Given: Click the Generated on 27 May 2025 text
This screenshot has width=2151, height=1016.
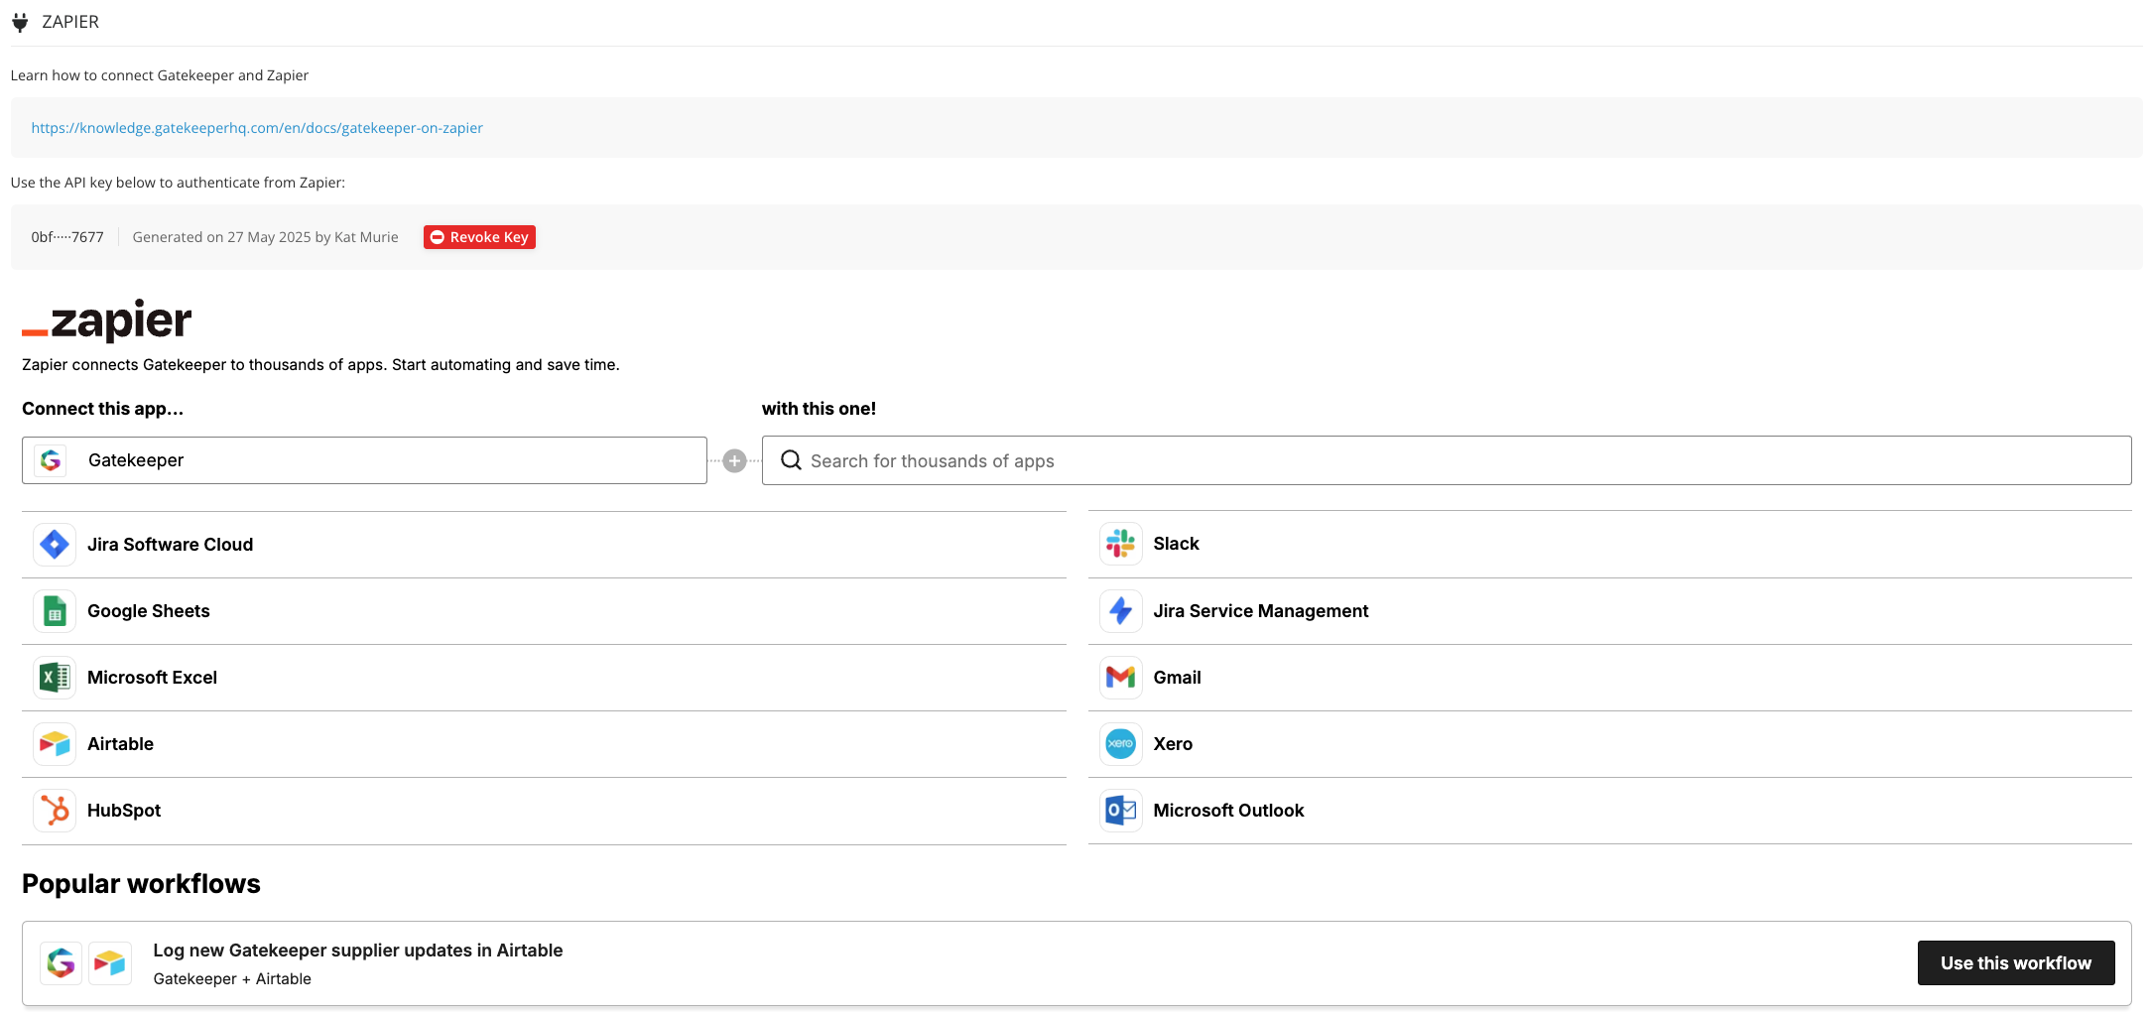Looking at the screenshot, I should point(265,237).
